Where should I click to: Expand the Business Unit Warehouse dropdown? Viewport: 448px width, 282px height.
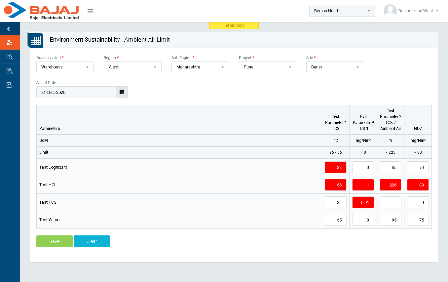[65, 67]
